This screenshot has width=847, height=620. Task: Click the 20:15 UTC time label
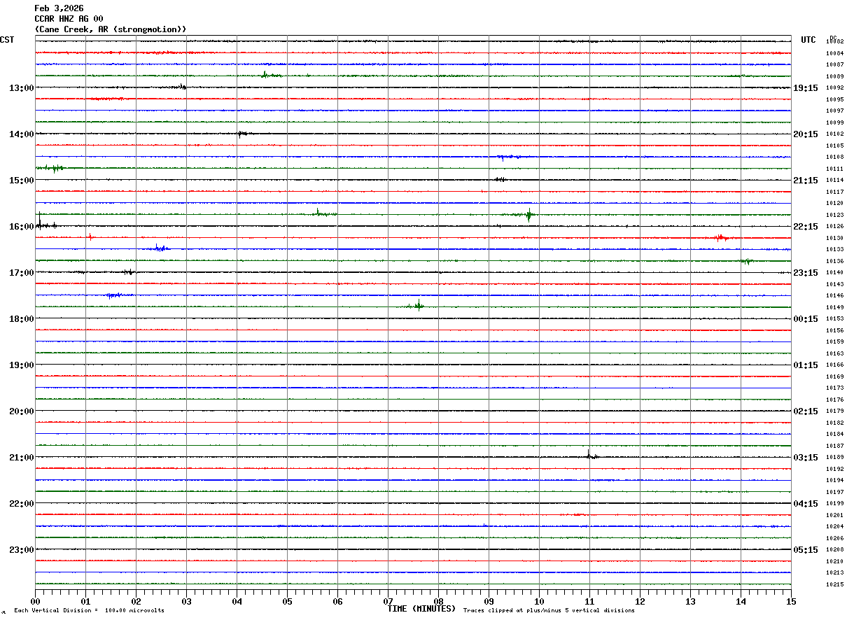806,134
